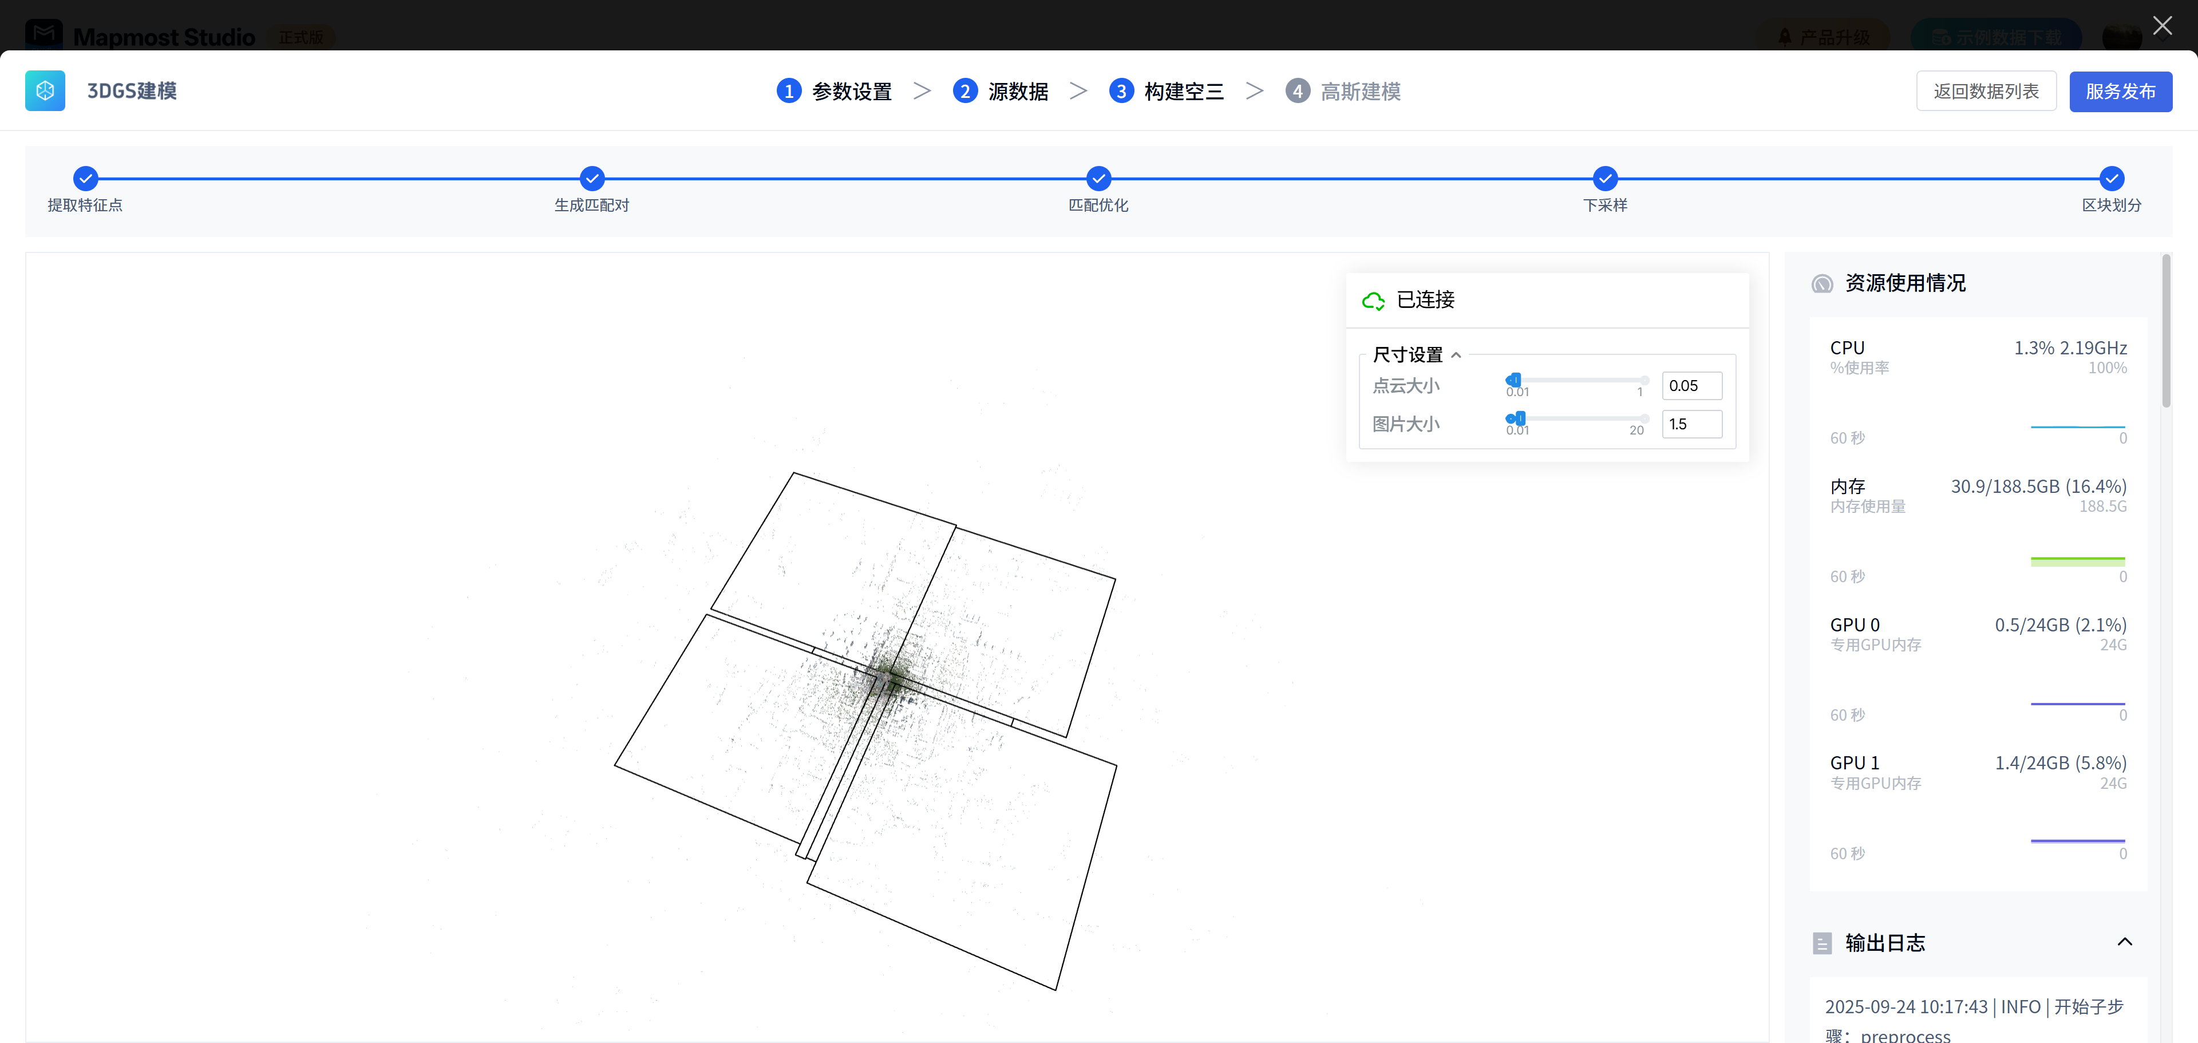Viewport: 2198px width, 1043px height.
Task: Click the 资源使用情况 gauge icon
Action: tap(1822, 283)
